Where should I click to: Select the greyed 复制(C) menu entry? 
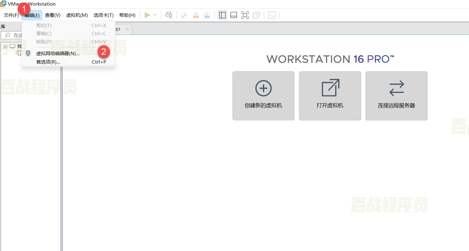[68, 34]
